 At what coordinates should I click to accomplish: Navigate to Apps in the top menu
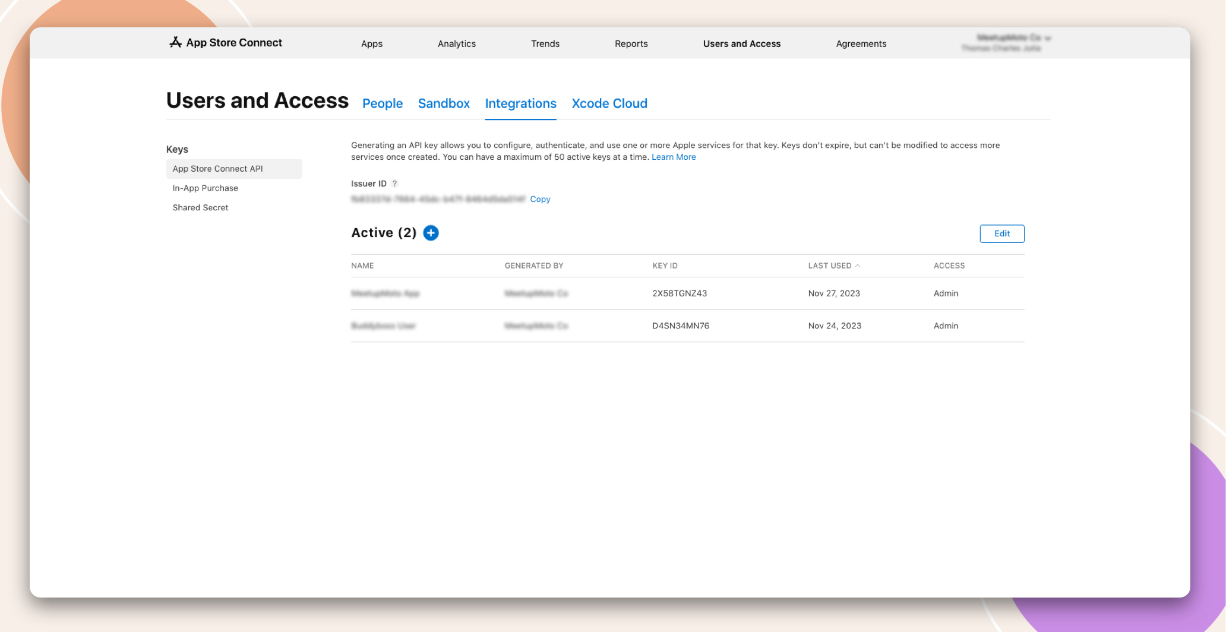pos(372,43)
